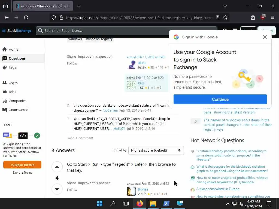Click Improve this answer link
Image resolution: width=279 pixels, height=209 pixels.
pyautogui.click(x=94, y=183)
